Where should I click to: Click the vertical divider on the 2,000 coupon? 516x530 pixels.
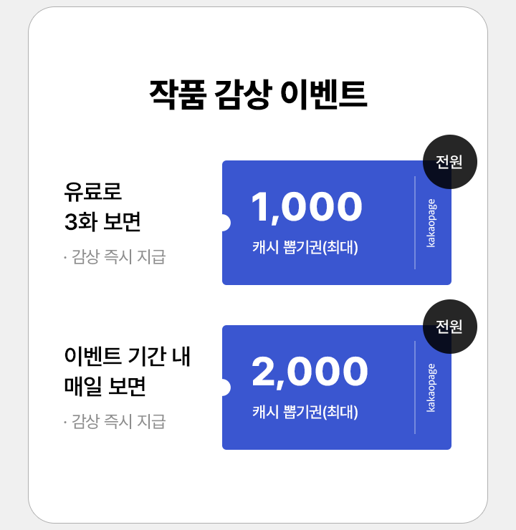click(415, 387)
